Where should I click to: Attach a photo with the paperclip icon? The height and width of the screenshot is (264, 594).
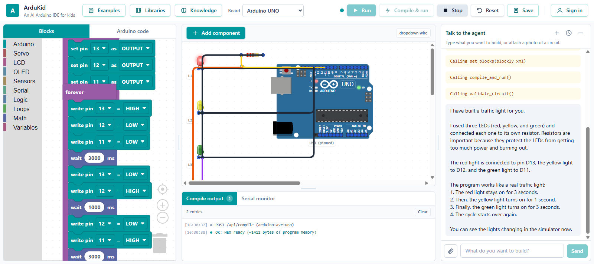[x=451, y=251]
